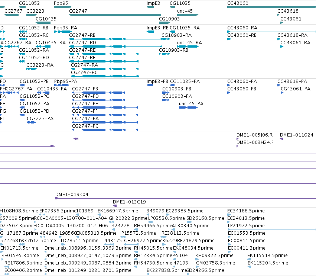Click EST label RH09322.3prime
This screenshot has height=276, width=316.
click(214, 256)
